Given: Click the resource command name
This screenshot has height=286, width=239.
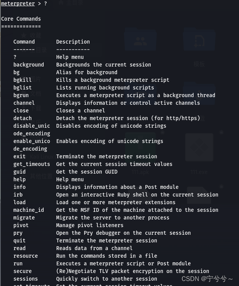Looking at the screenshot, I should tap(26, 256).
